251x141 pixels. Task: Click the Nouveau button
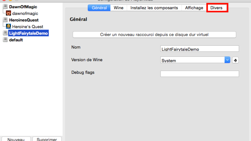pos(16,139)
